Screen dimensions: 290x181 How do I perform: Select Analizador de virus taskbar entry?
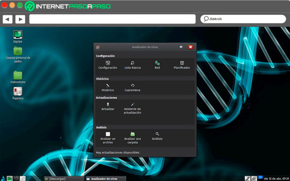[106, 179]
